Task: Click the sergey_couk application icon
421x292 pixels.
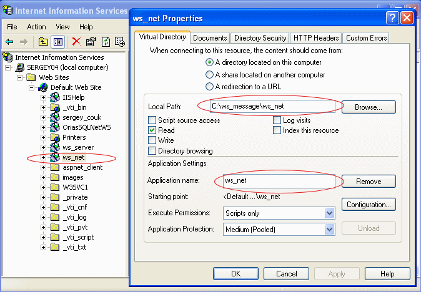Action: point(55,117)
